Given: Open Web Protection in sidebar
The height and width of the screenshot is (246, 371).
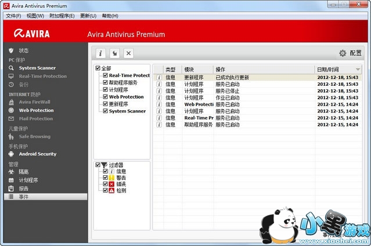Looking at the screenshot, I should click(36, 110).
